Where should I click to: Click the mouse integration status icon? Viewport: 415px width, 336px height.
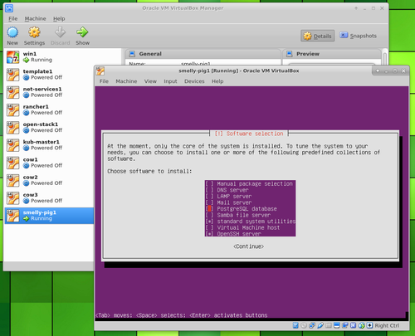coord(361,325)
